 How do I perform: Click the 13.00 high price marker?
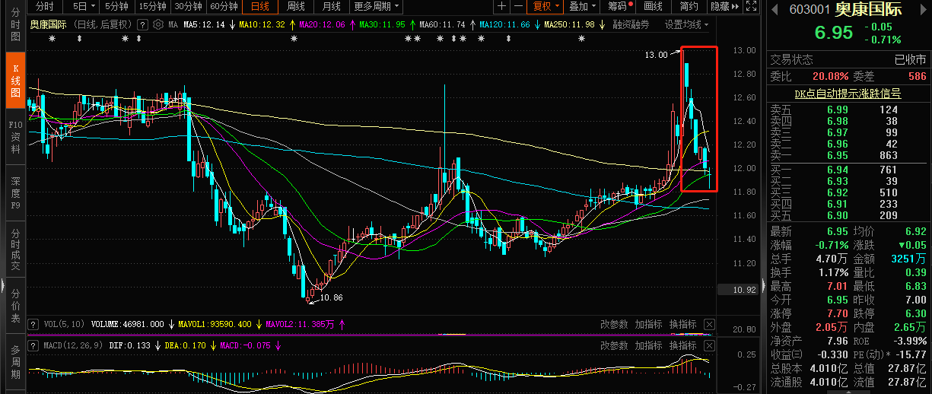pos(655,55)
